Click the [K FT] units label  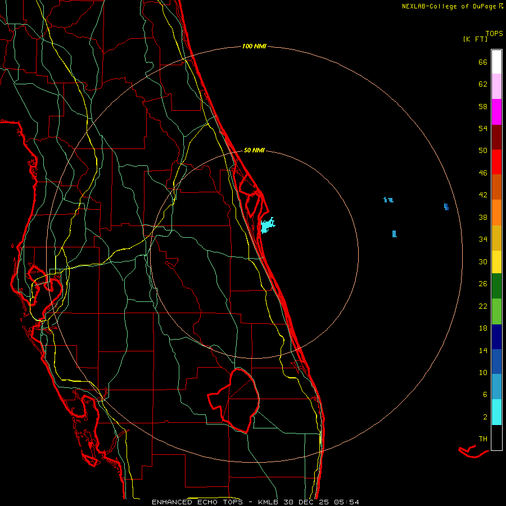point(475,39)
